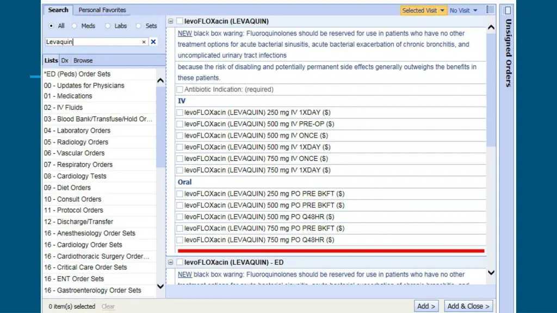Check LEVAQUIN 500 mg PO PRE BKFT
The image size is (557, 313).
point(180,205)
